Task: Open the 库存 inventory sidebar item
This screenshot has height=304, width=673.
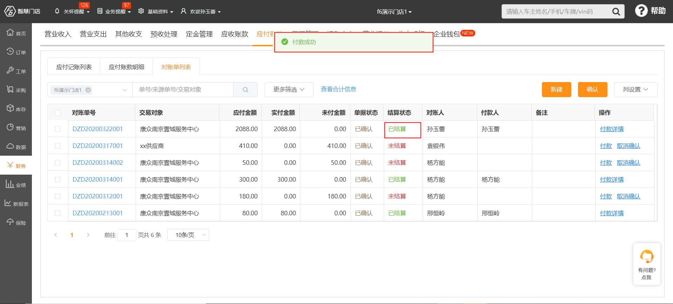Action: tap(16, 109)
